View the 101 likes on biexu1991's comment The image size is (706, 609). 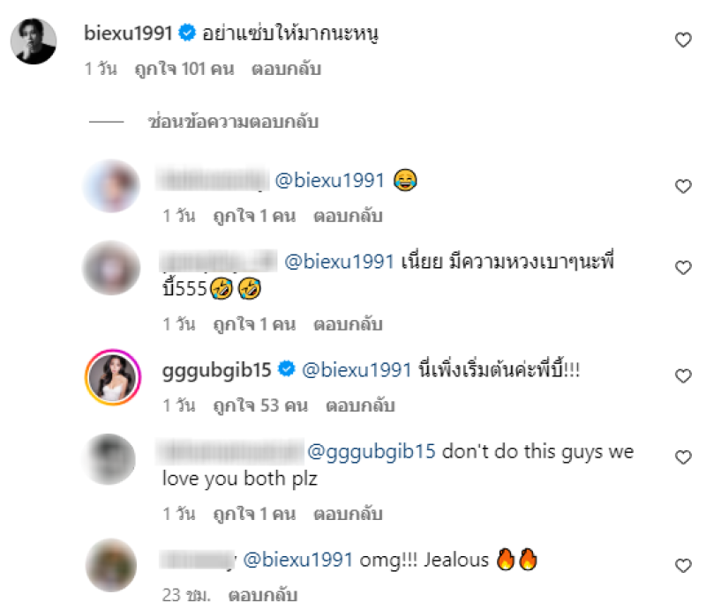click(x=184, y=69)
